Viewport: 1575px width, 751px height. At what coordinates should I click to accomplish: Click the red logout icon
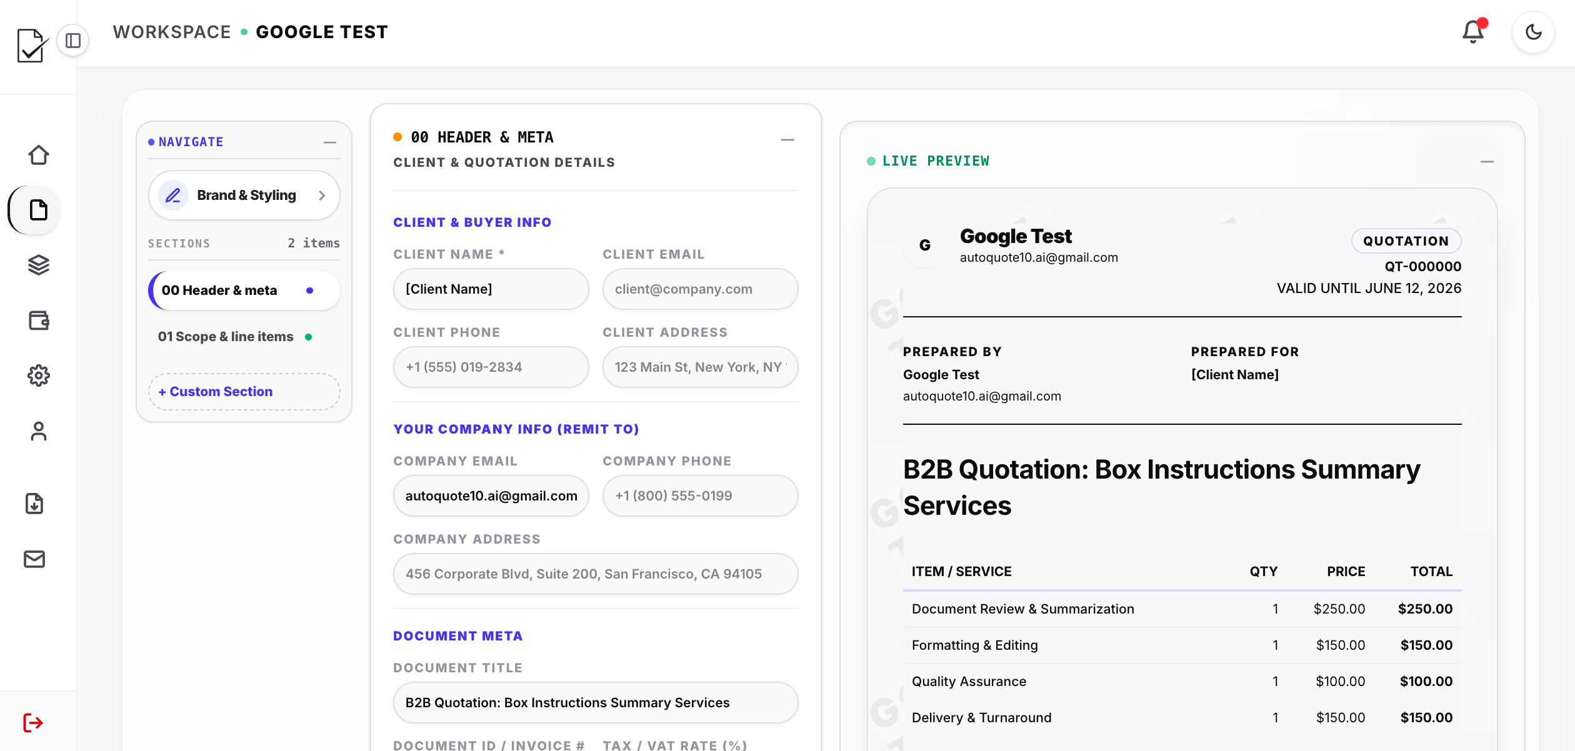[32, 723]
